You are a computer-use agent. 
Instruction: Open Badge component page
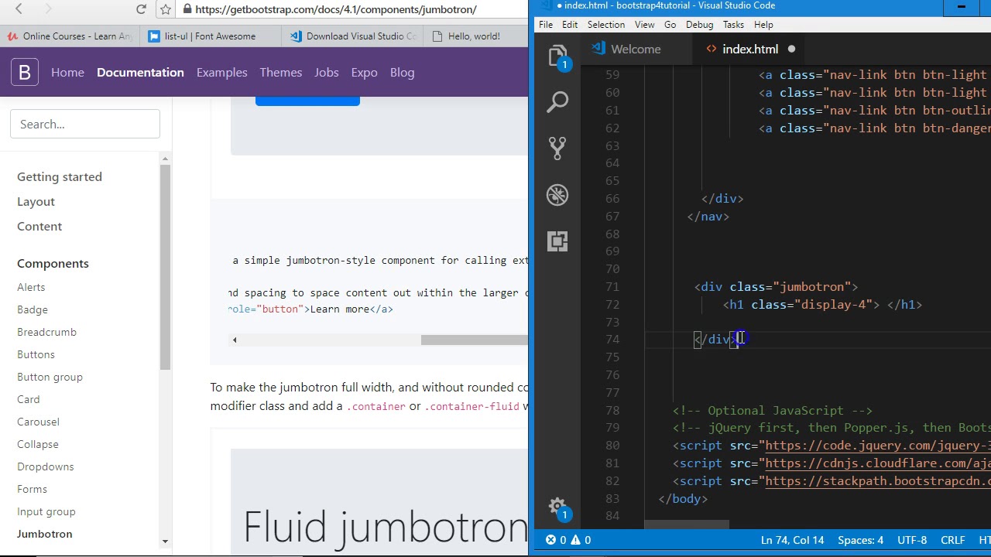click(33, 309)
